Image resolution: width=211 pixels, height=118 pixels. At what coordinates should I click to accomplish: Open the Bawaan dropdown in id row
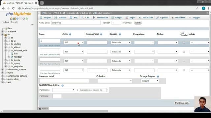121,43
